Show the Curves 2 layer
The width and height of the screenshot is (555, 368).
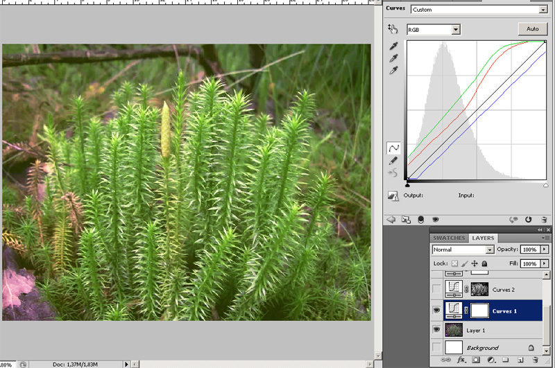[x=436, y=289]
